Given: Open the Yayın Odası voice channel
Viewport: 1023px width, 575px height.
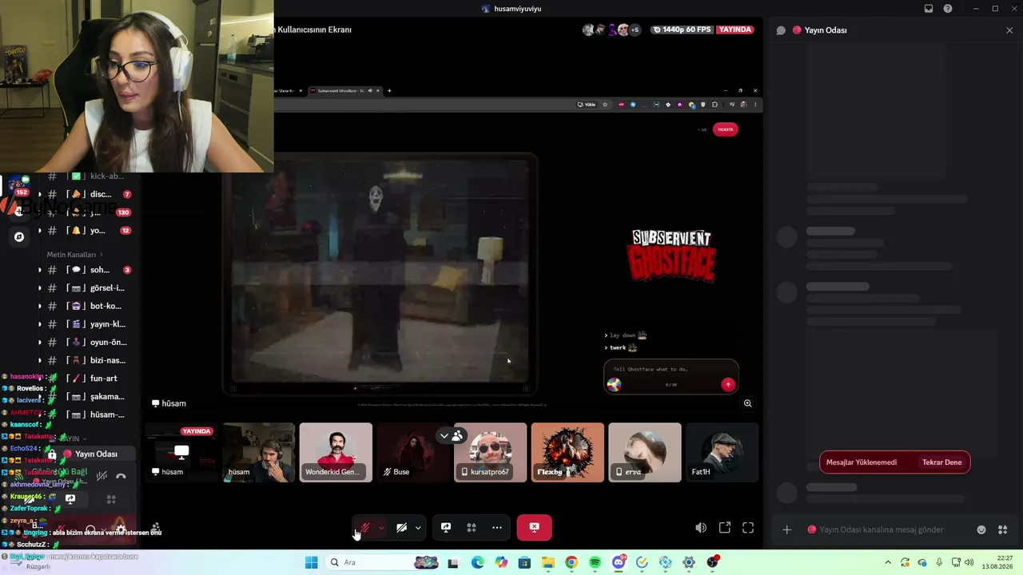Looking at the screenshot, I should 89,454.
